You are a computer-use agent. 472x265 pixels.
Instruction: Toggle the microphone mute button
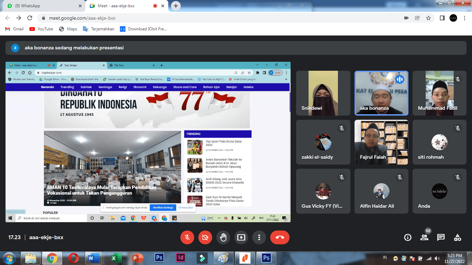coord(187,237)
